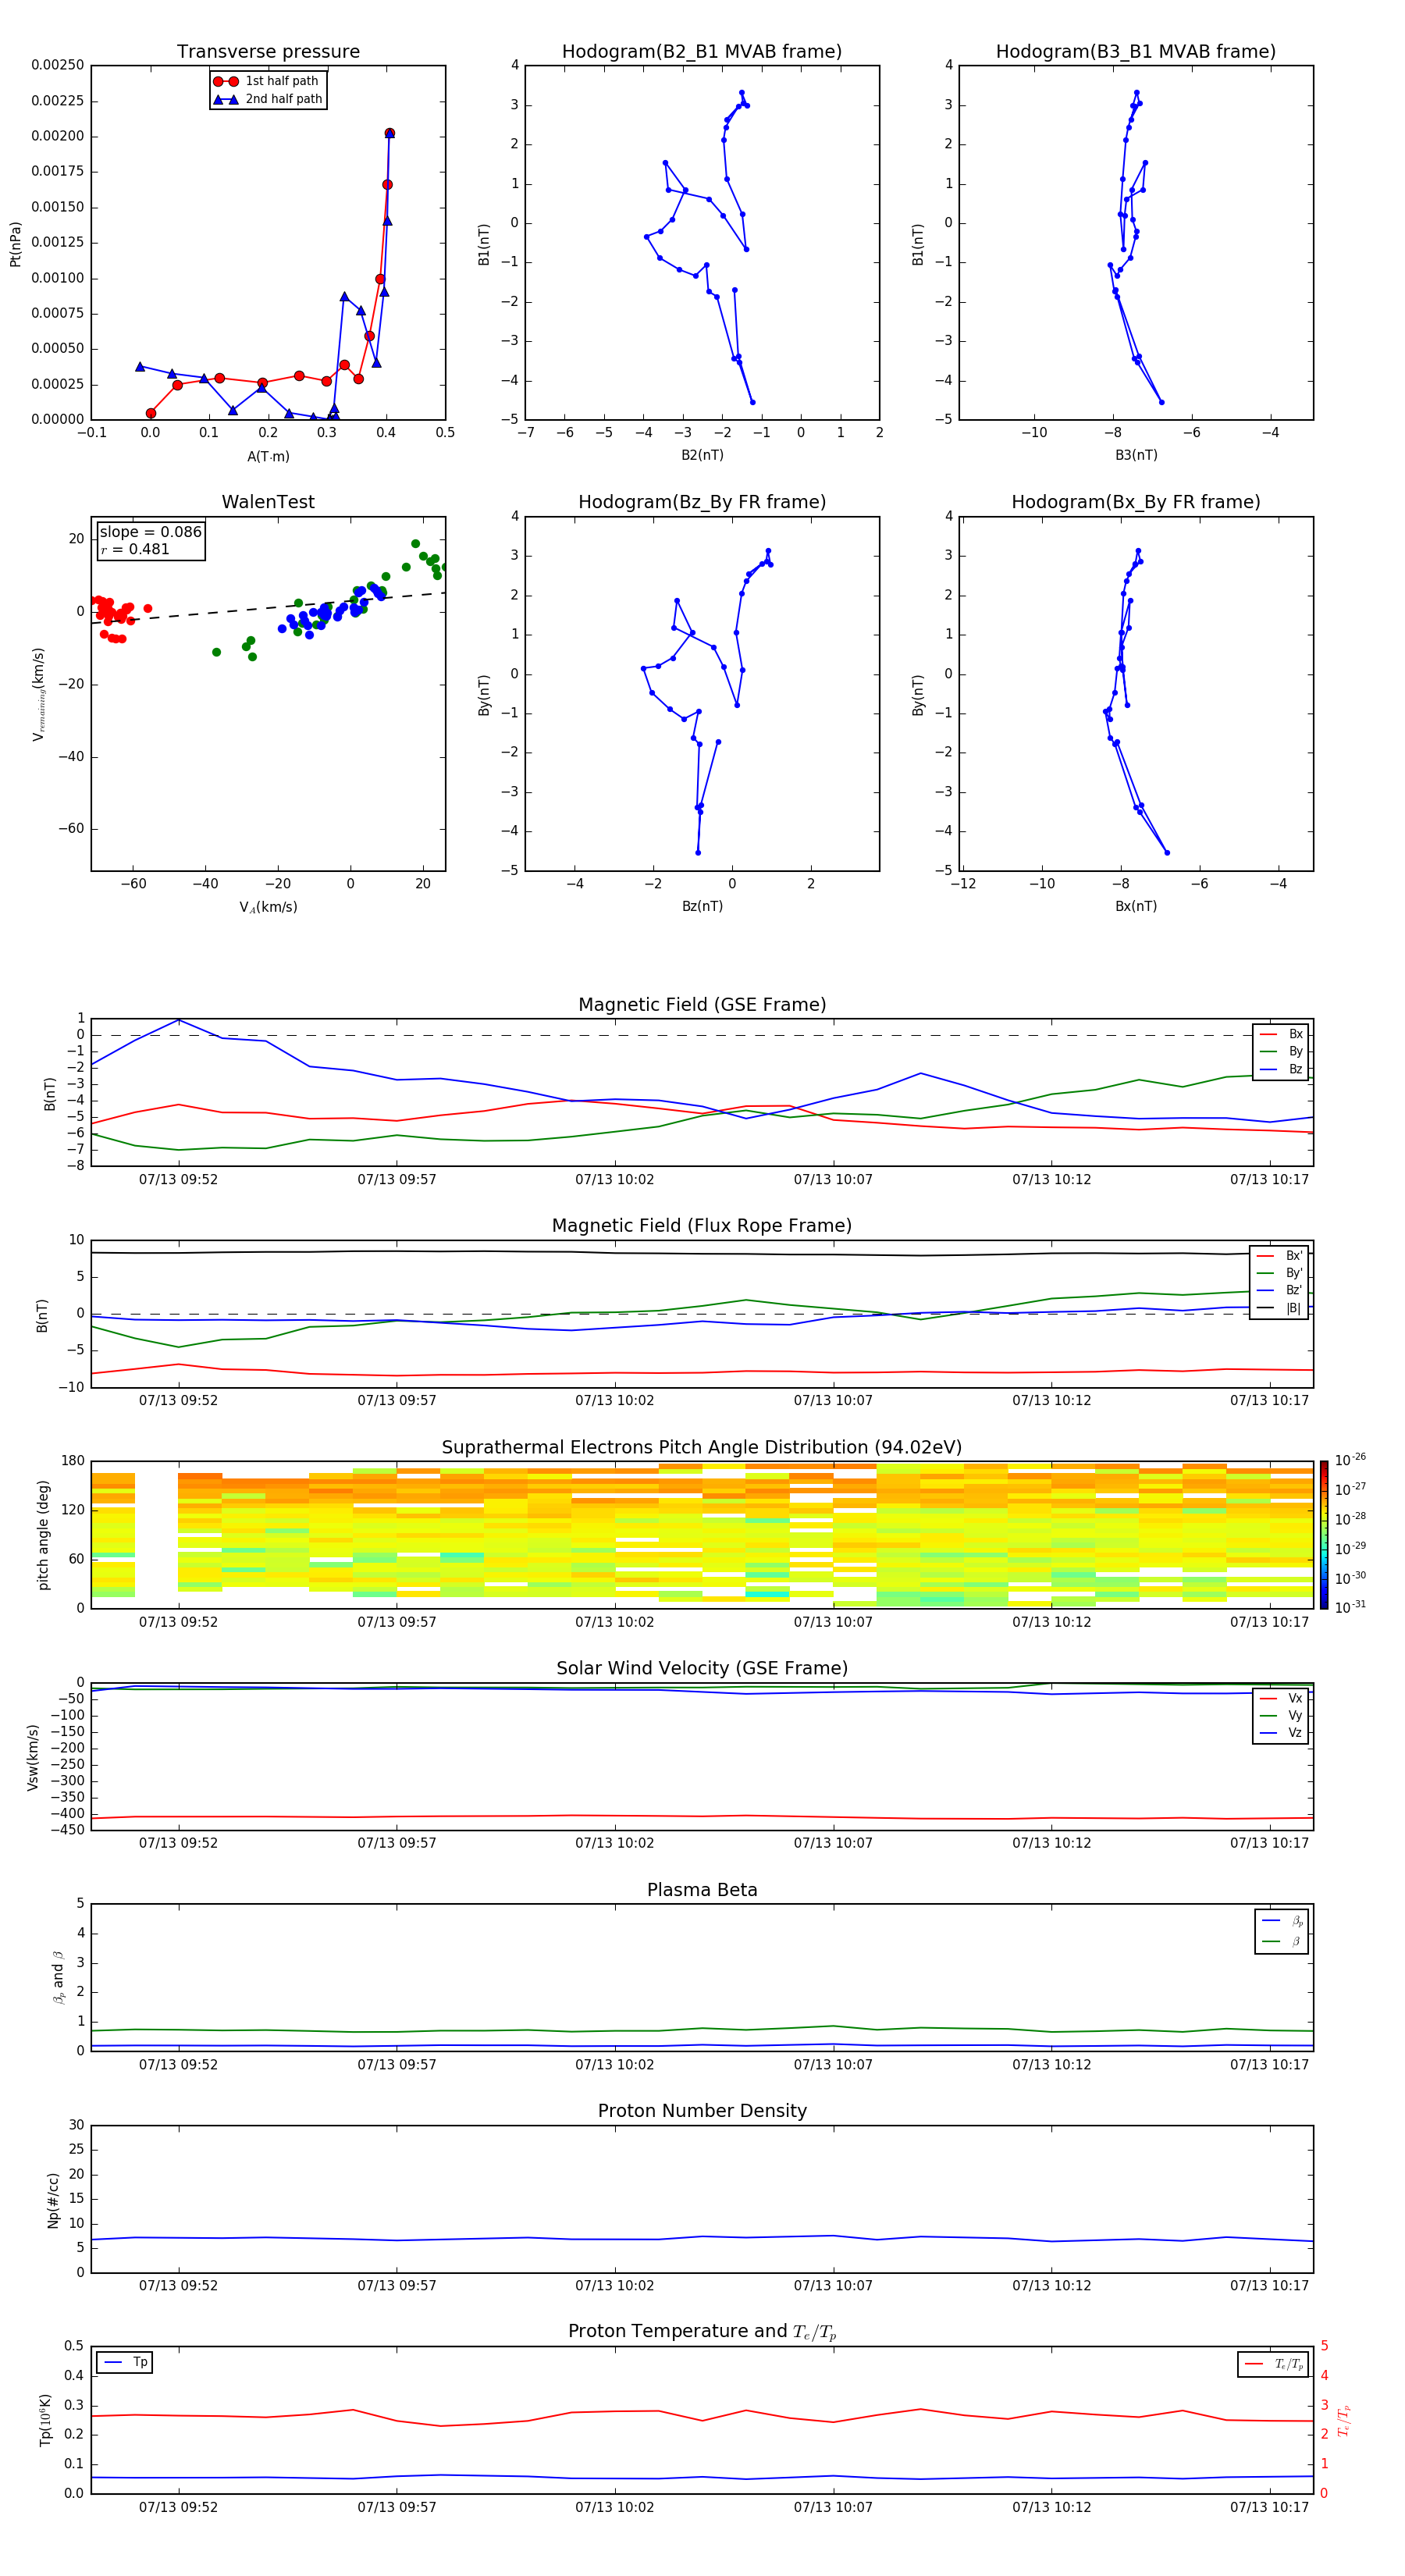
Task: Click the 'Transverse pressure' plot title
Action: click(268, 51)
